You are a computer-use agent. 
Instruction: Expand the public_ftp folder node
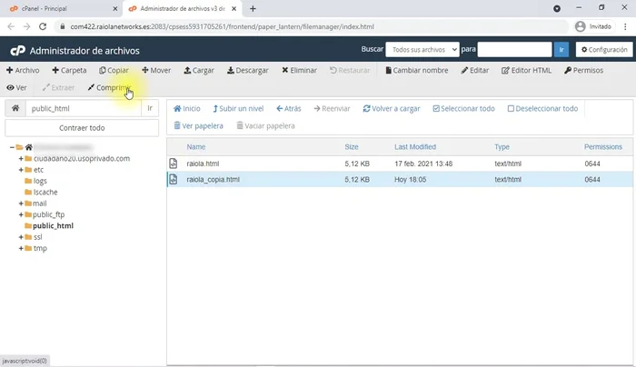coord(21,214)
